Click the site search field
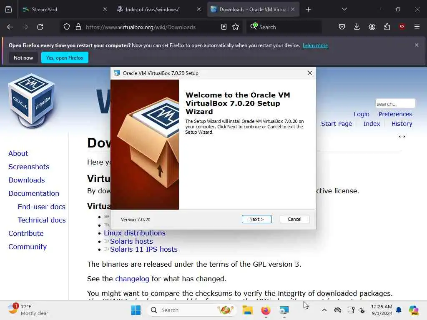 (x=395, y=104)
